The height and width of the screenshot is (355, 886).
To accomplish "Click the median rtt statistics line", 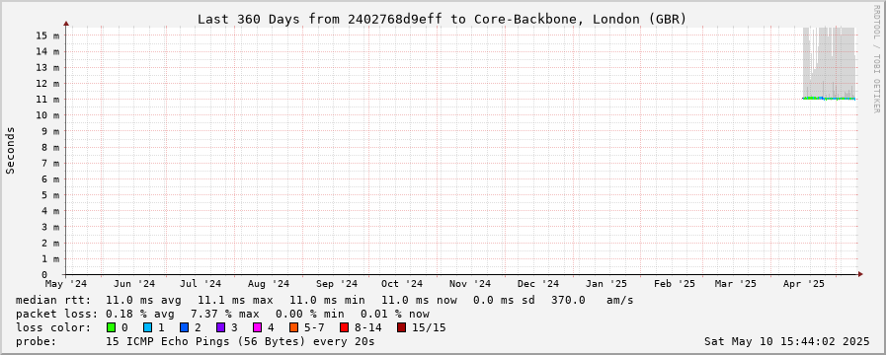I will tap(325, 300).
